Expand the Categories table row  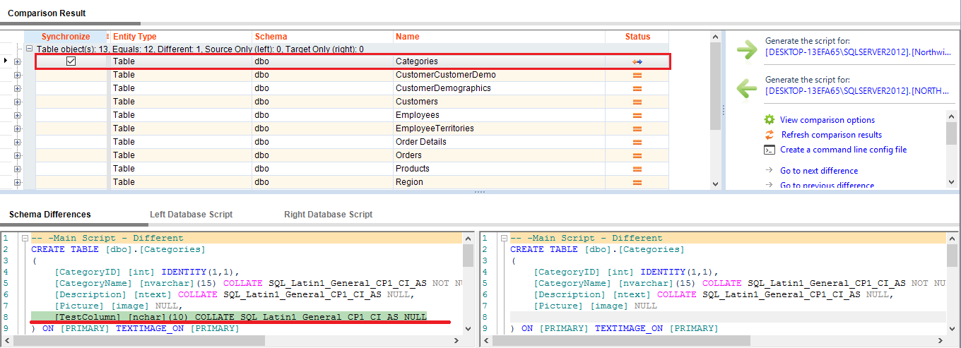[x=18, y=62]
